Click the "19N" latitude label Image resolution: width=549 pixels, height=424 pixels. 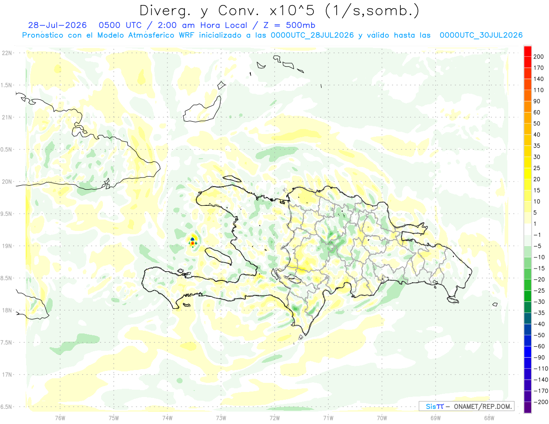point(6,246)
